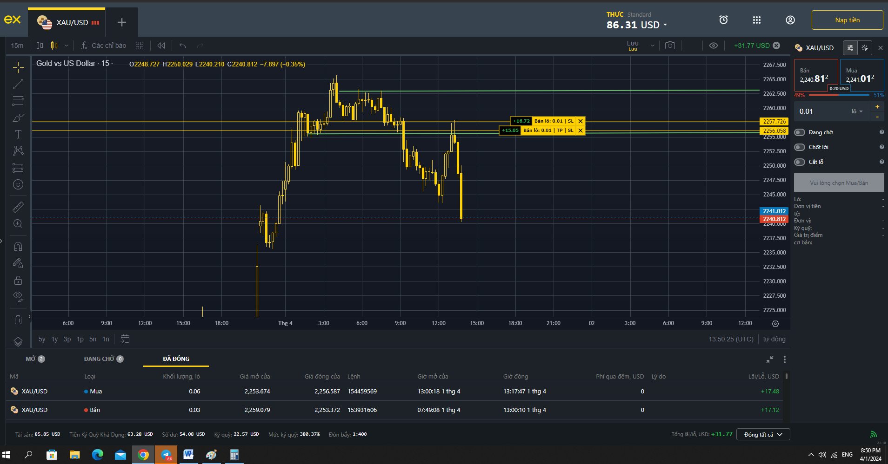Select the ĐÃ ĐÓNG closed orders tab

(x=176, y=359)
